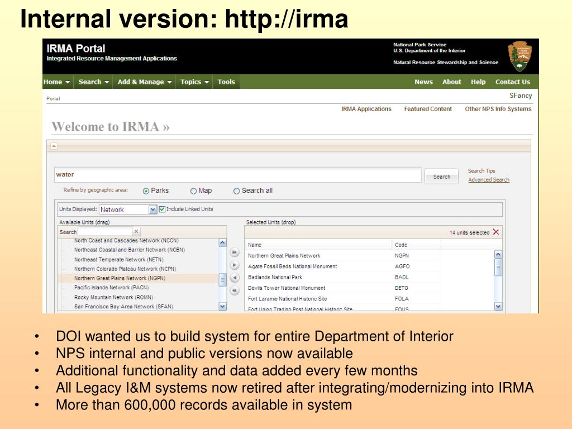Click the Welcome to IRMA heading
Image resolution: width=572 pixels, height=429 pixels.
pyautogui.click(x=110, y=127)
